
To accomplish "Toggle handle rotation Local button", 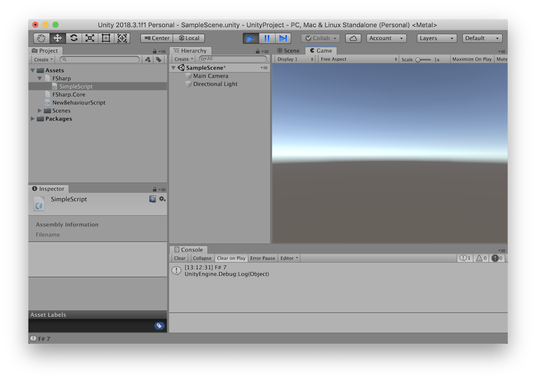I will (189, 38).
